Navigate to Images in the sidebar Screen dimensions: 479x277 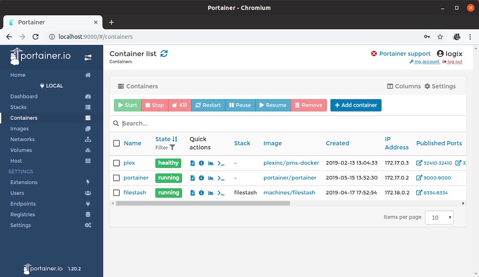(19, 128)
